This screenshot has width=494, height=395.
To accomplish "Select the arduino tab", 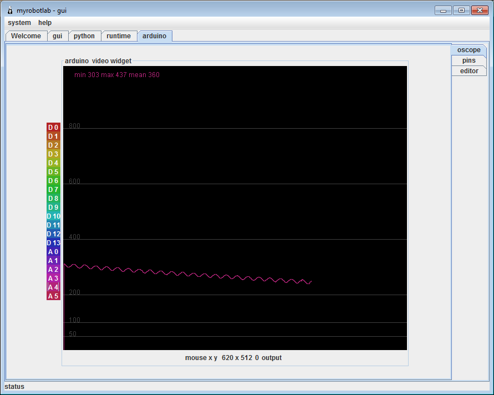I will click(x=154, y=36).
